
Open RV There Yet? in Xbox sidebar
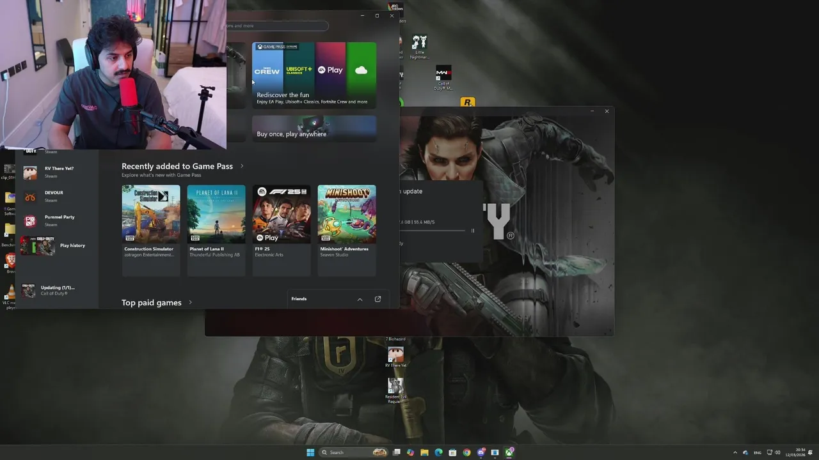click(58, 172)
